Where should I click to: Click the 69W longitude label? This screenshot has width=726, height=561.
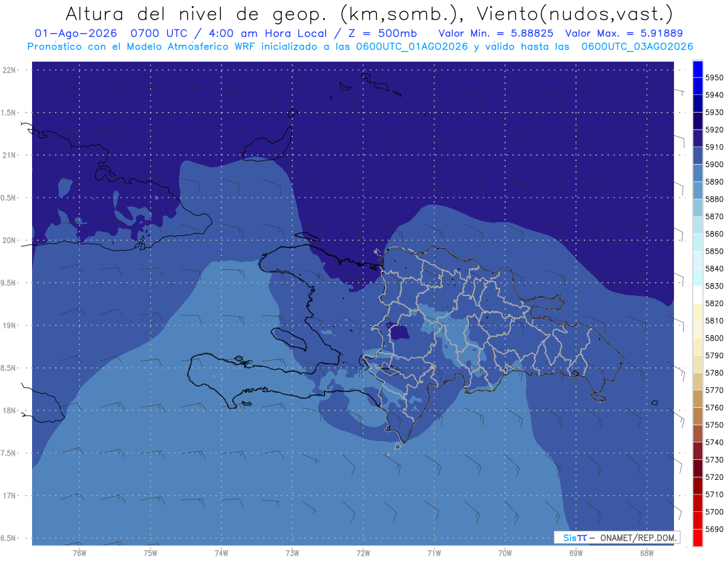click(x=576, y=553)
